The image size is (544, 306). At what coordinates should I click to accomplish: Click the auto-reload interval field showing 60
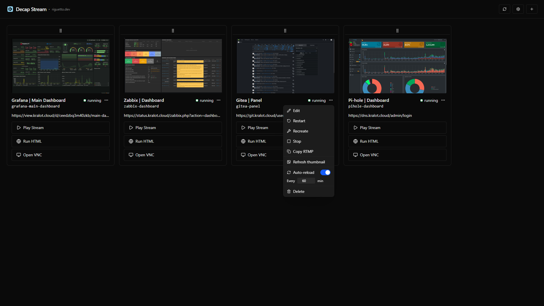tap(306, 181)
